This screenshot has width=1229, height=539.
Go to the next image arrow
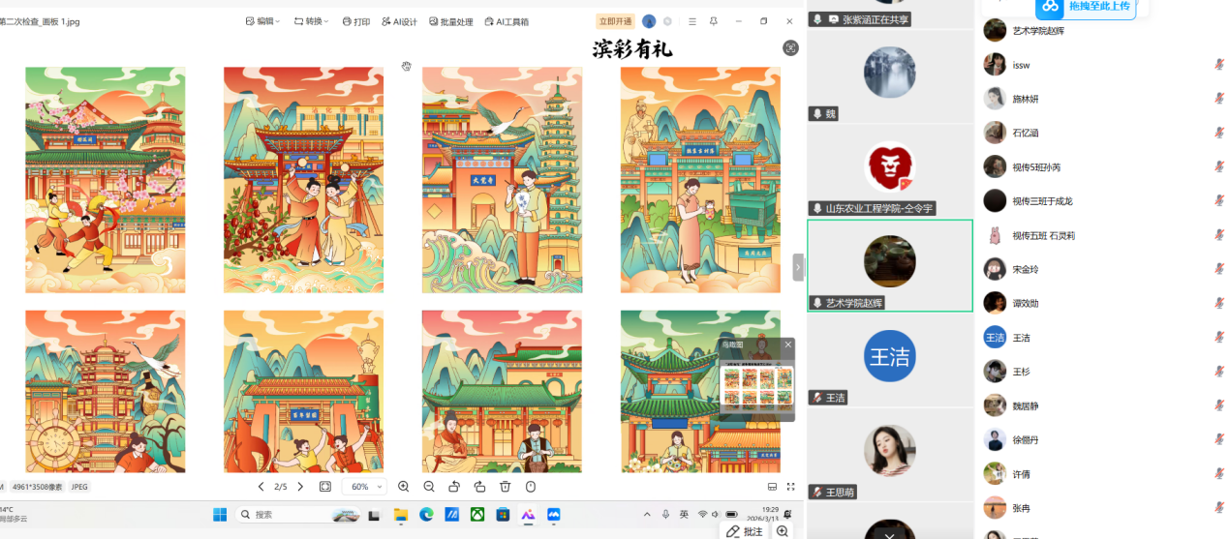coord(300,487)
